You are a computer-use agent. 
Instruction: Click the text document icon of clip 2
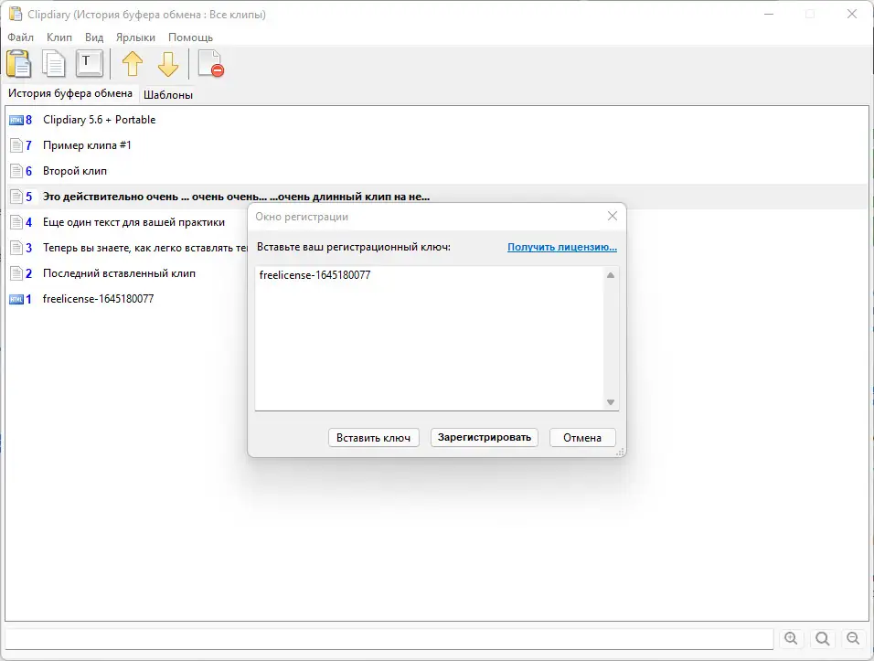coord(16,273)
